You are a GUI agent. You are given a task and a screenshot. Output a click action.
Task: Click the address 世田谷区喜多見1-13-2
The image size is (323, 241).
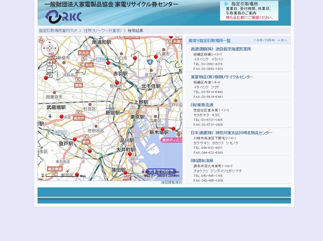point(211,110)
